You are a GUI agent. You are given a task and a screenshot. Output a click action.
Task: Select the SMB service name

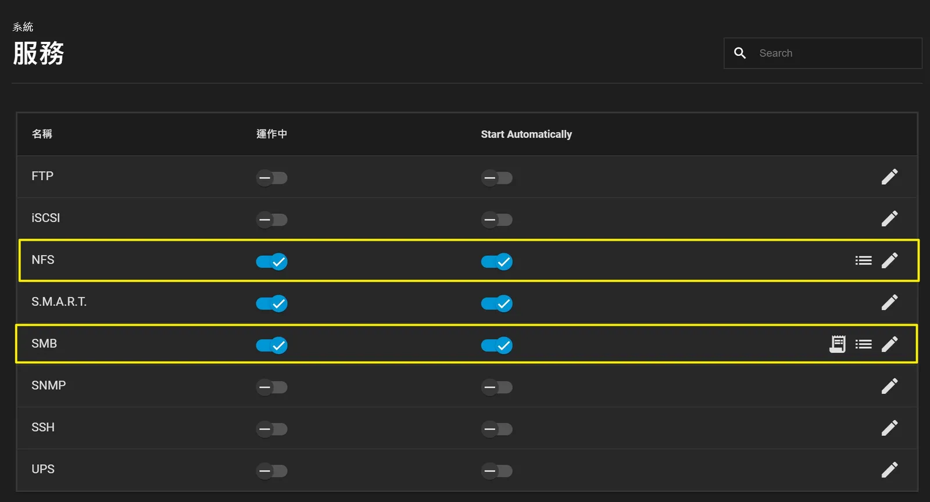click(44, 343)
